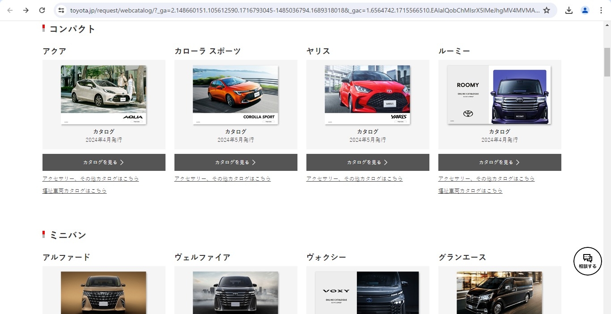Go back to previous page
Screen dimensions: 611x314
(x=10, y=10)
